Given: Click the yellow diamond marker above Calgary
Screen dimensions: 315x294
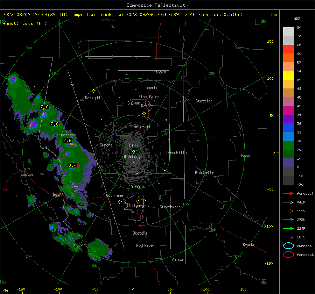Looking at the screenshot, I should (x=138, y=201).
